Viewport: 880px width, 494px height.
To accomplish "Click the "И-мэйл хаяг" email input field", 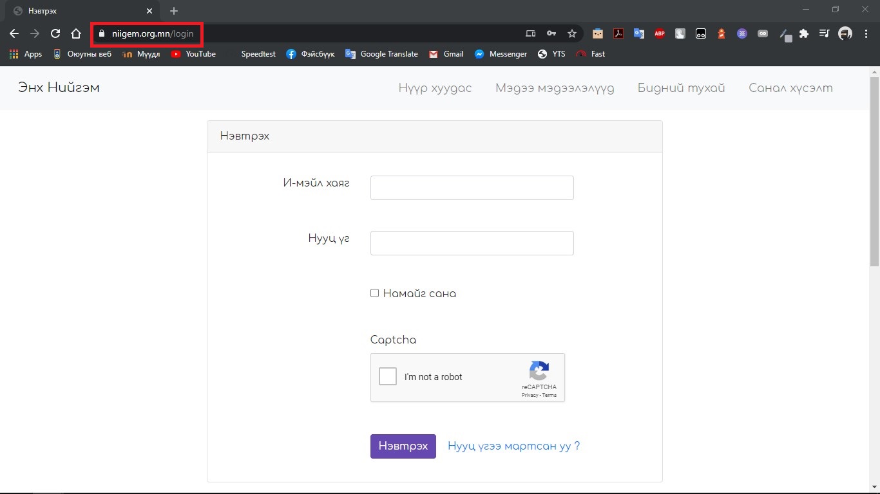I will [472, 188].
